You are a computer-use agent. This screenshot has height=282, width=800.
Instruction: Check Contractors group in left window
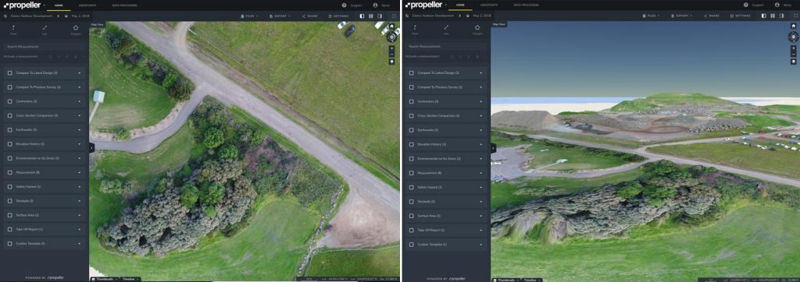9,101
